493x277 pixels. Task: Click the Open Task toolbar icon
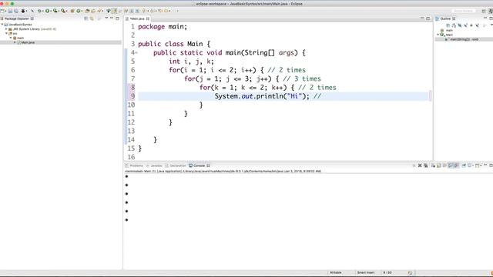pyautogui.click(x=93, y=11)
